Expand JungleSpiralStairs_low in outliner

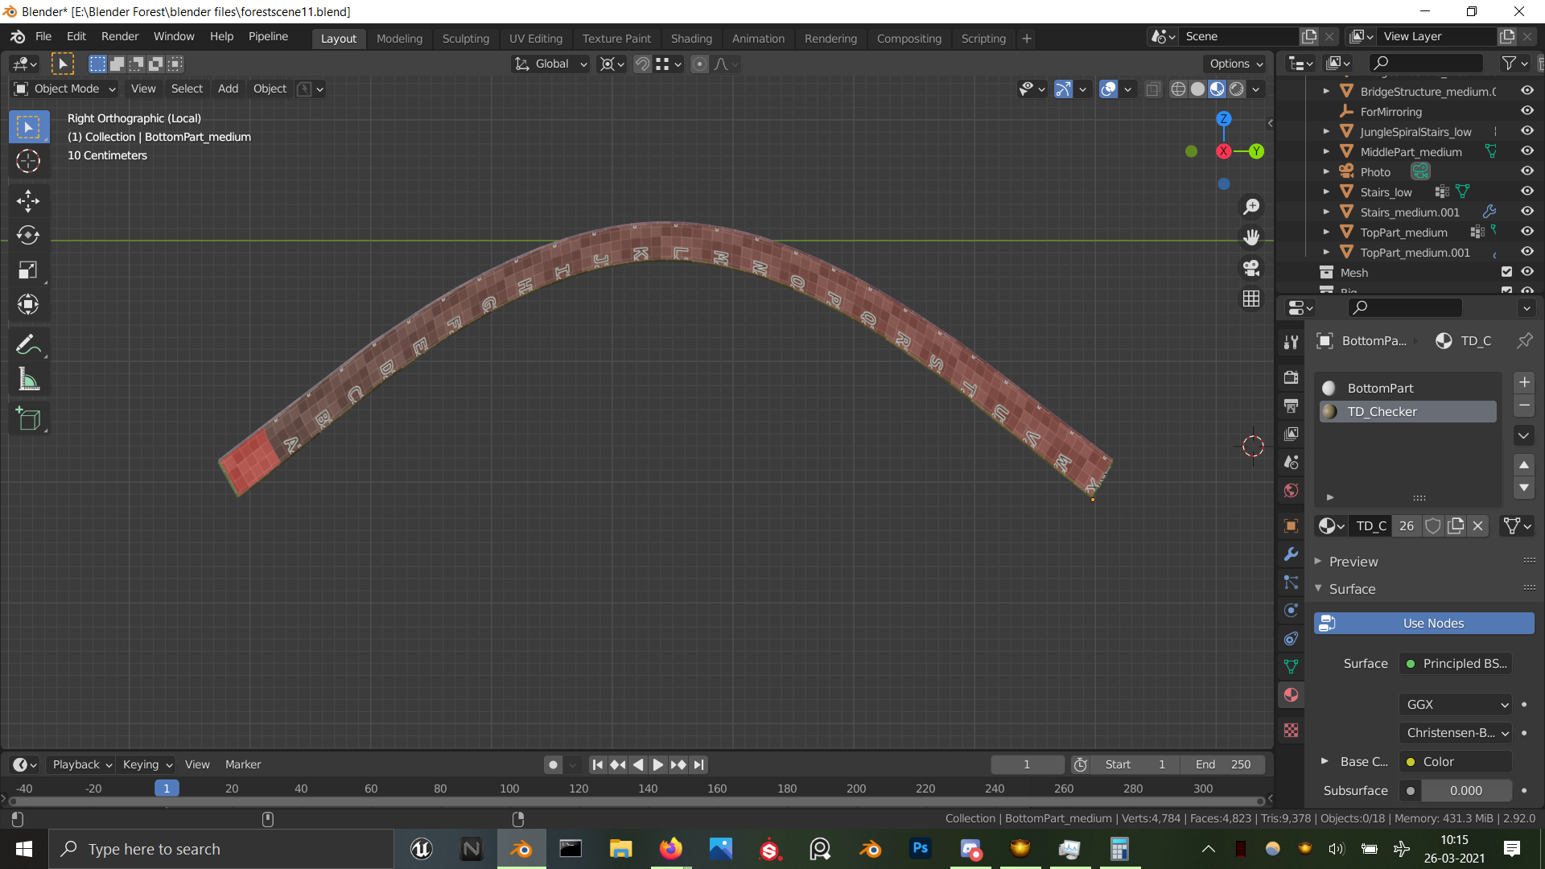tap(1326, 131)
